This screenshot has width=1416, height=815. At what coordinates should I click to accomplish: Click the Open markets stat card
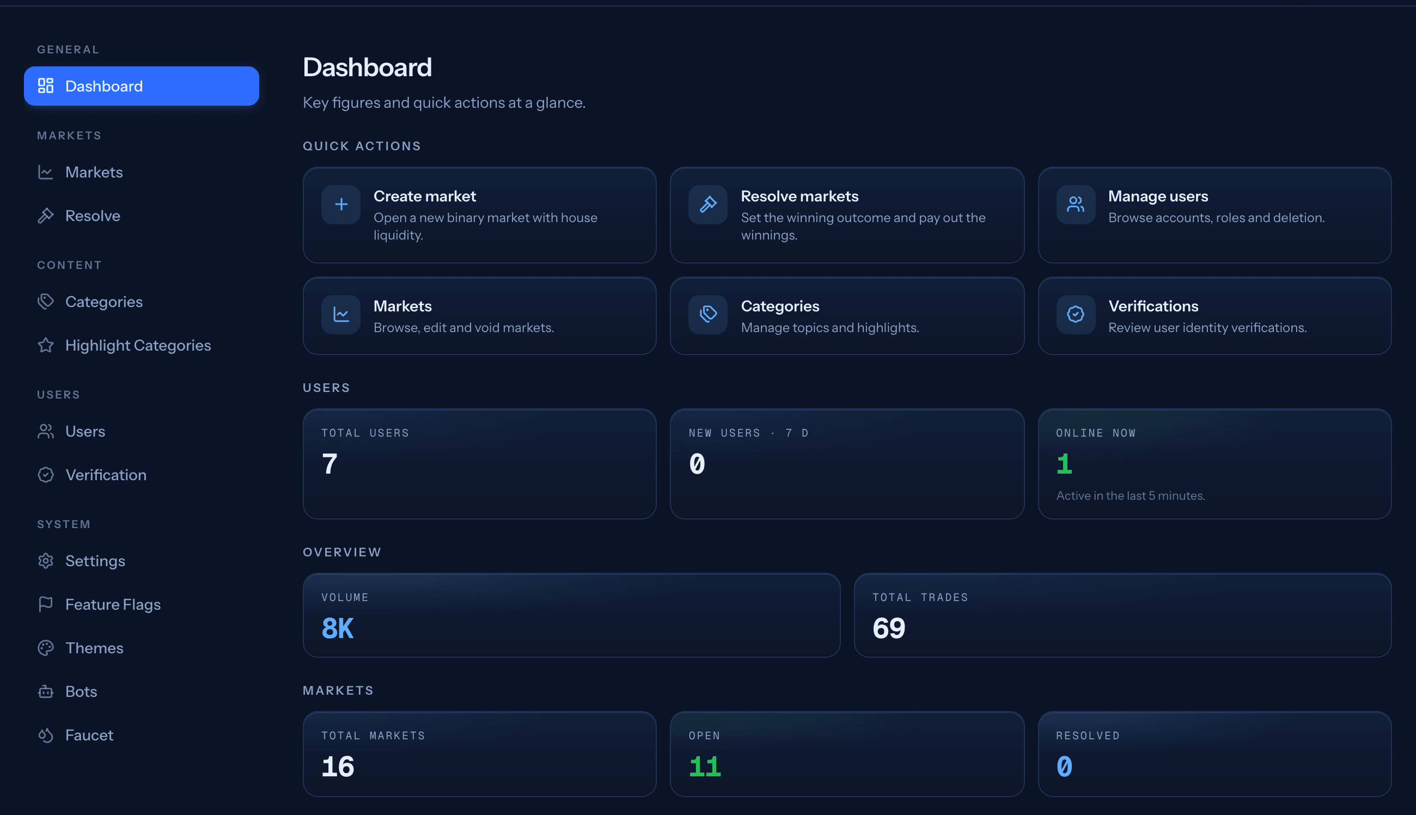click(846, 753)
